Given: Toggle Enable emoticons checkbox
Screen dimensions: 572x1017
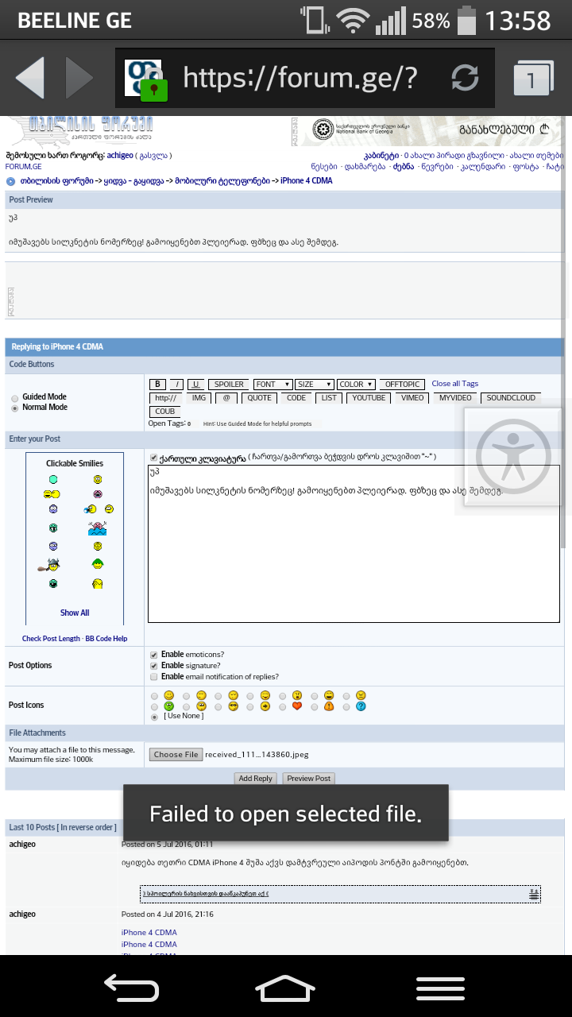Looking at the screenshot, I should coord(154,655).
